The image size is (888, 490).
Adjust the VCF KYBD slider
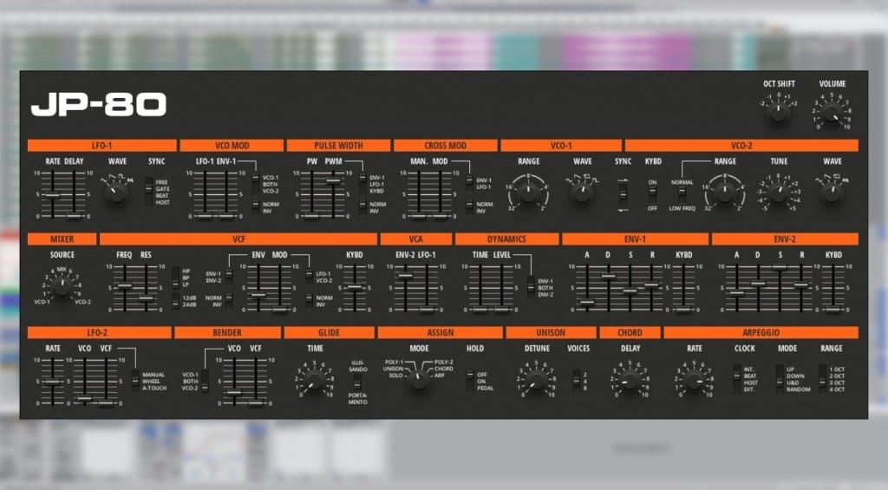click(x=355, y=288)
